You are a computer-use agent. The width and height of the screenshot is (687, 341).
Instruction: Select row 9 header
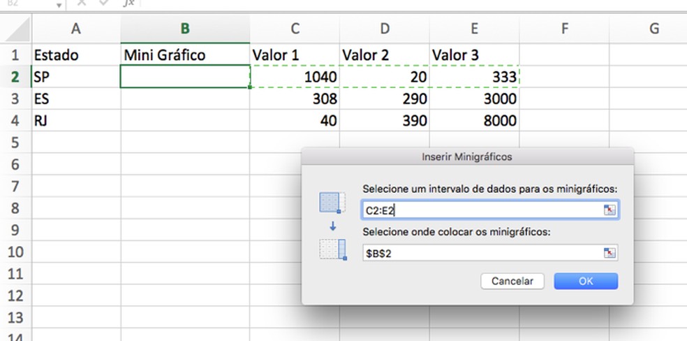click(16, 230)
